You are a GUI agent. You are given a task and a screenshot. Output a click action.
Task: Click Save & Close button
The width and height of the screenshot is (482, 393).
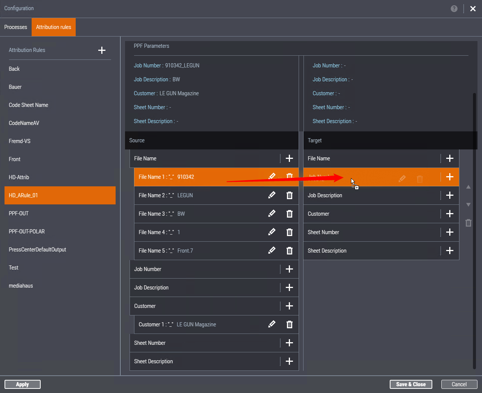411,384
